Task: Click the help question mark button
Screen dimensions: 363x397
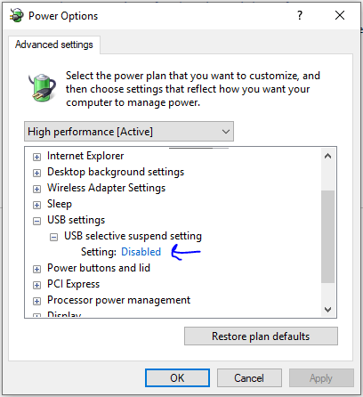Action: [x=300, y=15]
